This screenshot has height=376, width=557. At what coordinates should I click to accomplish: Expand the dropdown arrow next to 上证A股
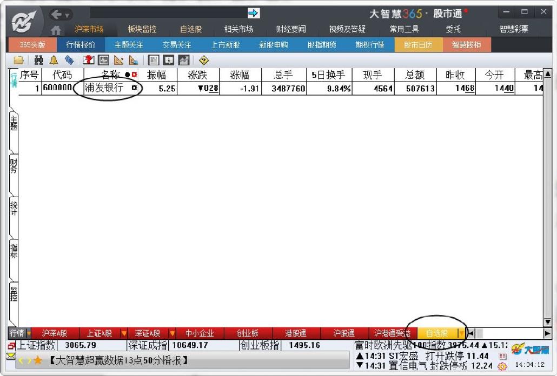124,333
